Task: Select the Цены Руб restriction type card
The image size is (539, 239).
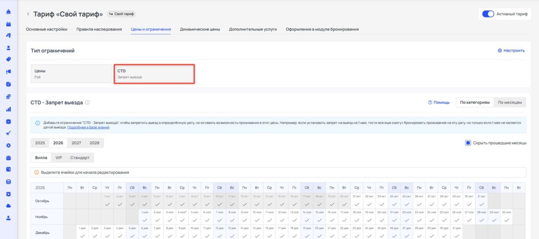Action: (x=71, y=74)
